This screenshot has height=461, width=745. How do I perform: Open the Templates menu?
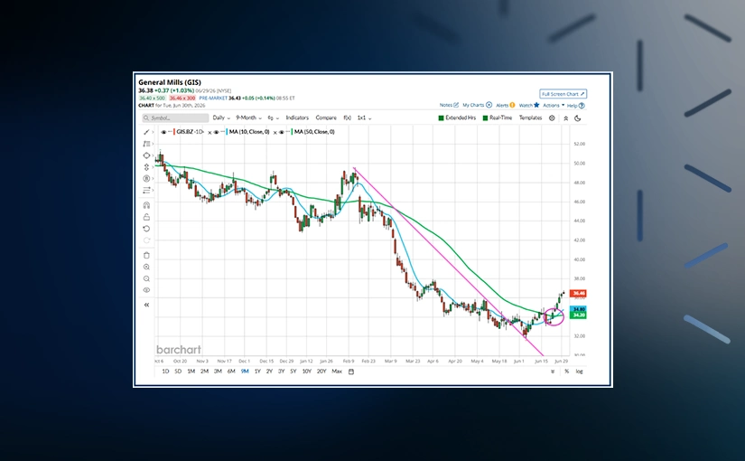click(x=530, y=118)
